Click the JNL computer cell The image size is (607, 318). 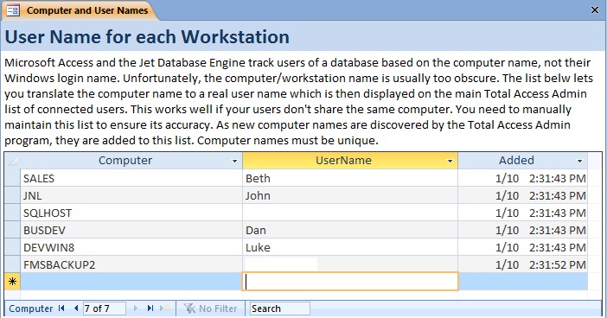tap(131, 195)
